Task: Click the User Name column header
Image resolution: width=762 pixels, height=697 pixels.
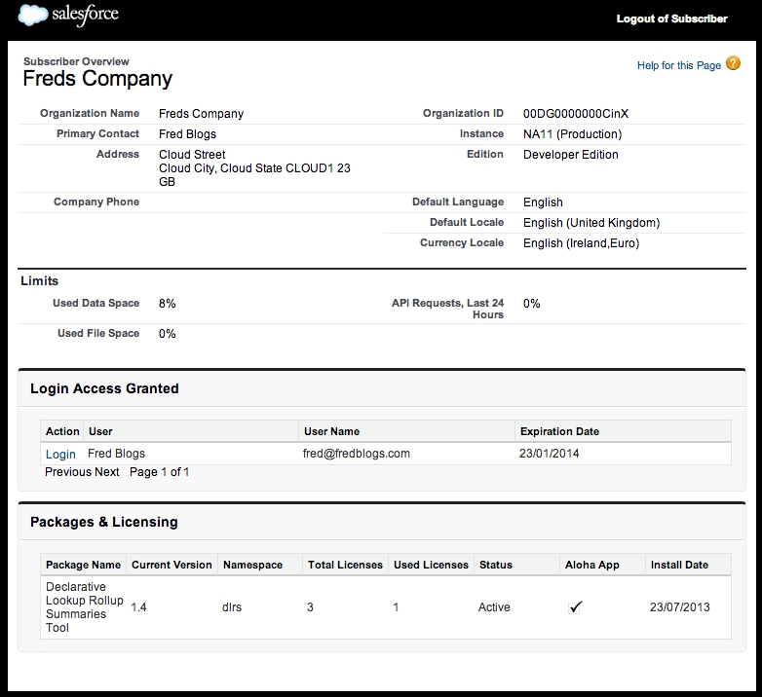Action: click(406, 431)
